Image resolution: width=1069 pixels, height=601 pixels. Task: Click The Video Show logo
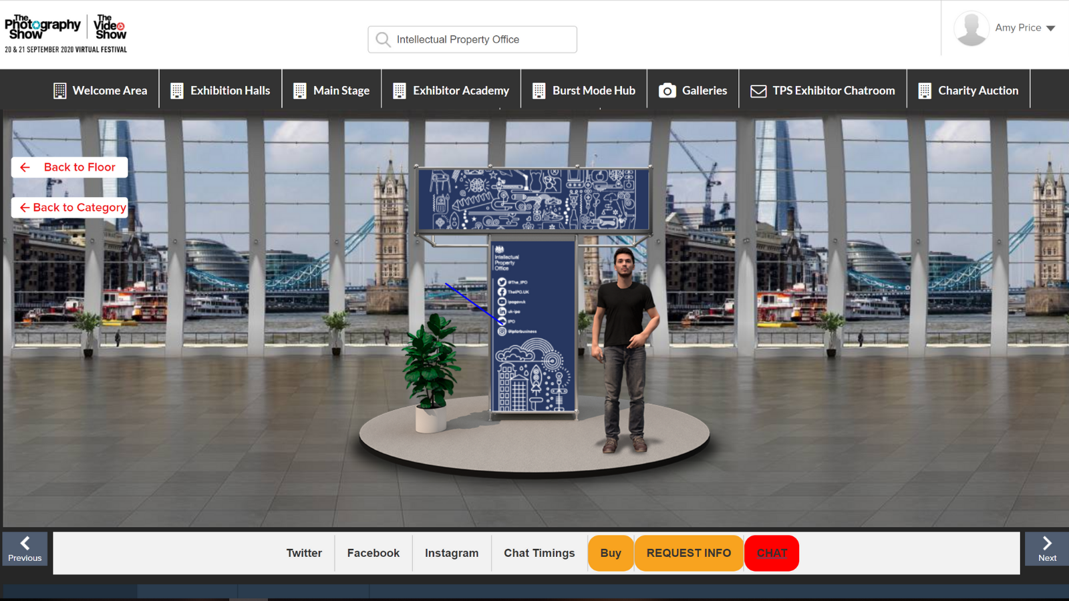pos(110,27)
